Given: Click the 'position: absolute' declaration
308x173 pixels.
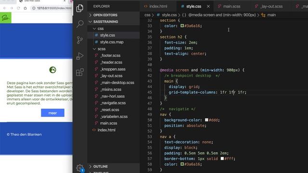Looking at the screenshot, I should [x=185, y=125].
